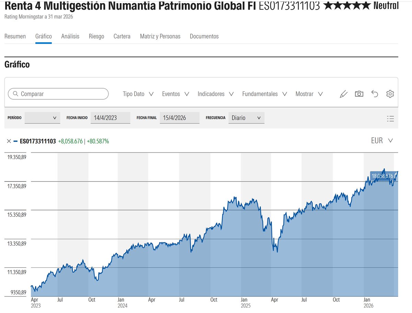Open the chart legend list icon
The image size is (412, 313).
point(390,119)
